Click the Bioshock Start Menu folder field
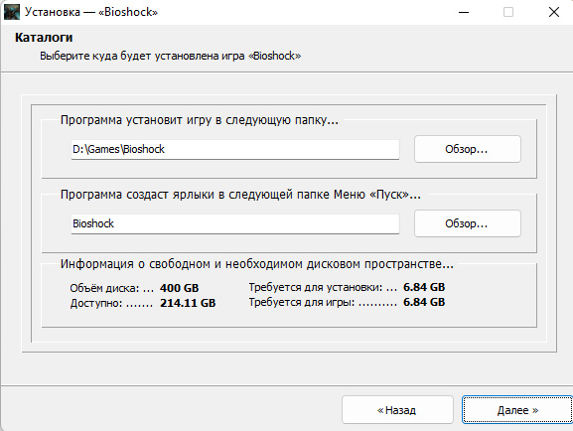The height and width of the screenshot is (431, 573). [x=235, y=223]
